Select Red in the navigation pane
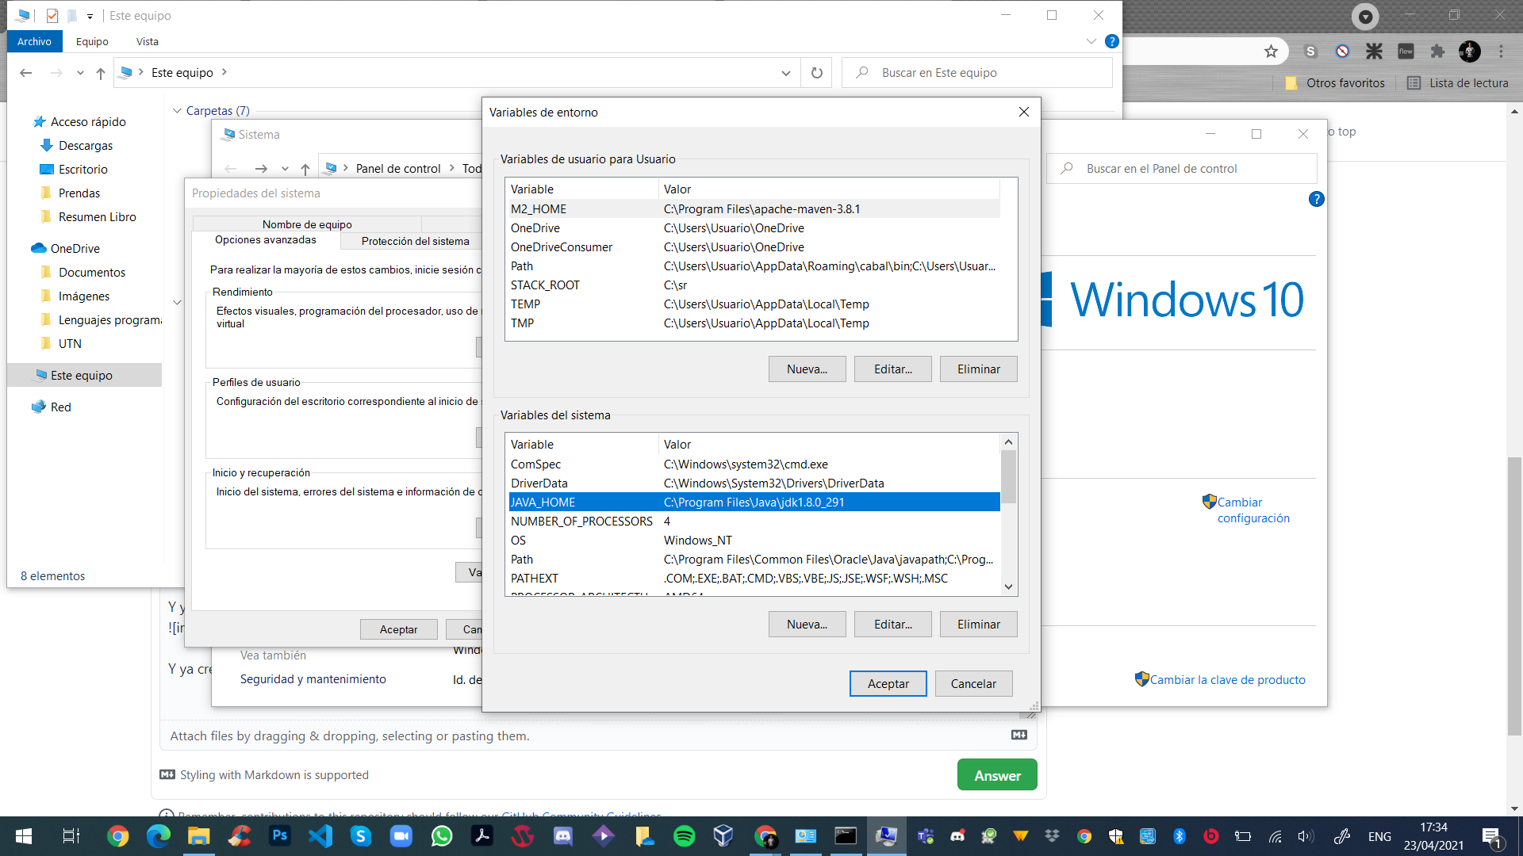The height and width of the screenshot is (856, 1523). pyautogui.click(x=60, y=407)
